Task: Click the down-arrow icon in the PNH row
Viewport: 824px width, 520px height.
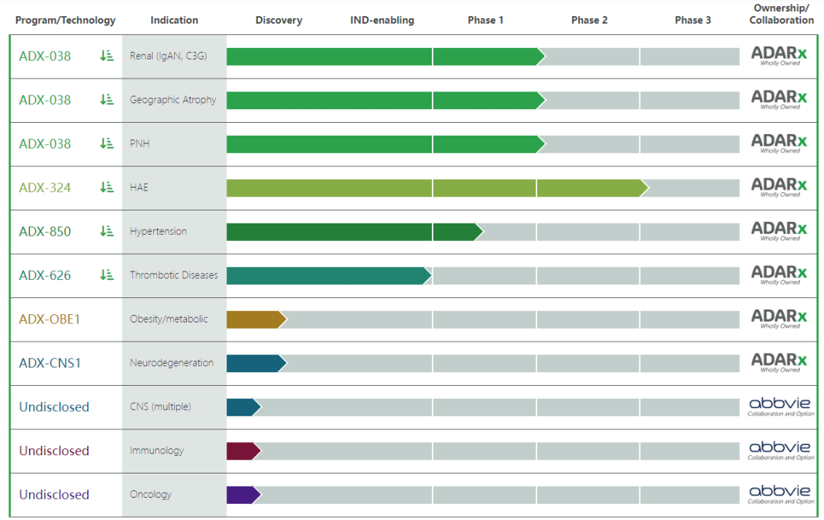Action: coord(107,143)
